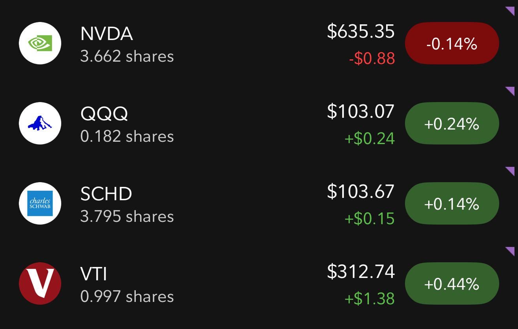The image size is (518, 329).
Task: Tap the purple corner marker on QQQ row
Action: click(x=511, y=91)
